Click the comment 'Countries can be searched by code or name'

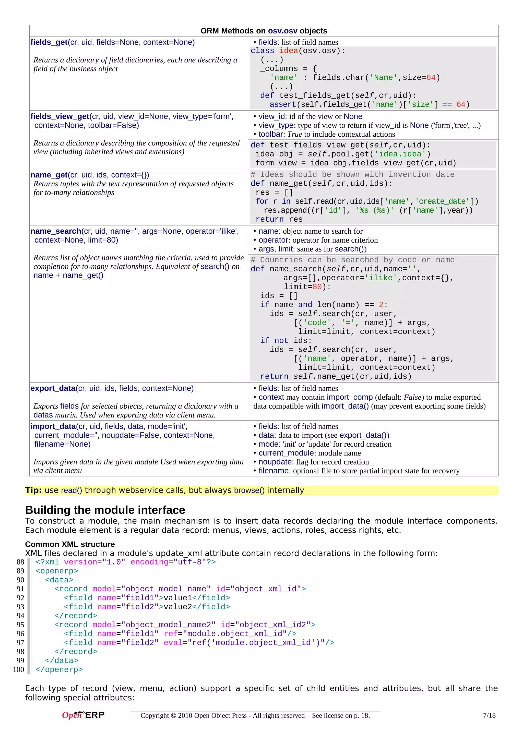[x=352, y=260]
